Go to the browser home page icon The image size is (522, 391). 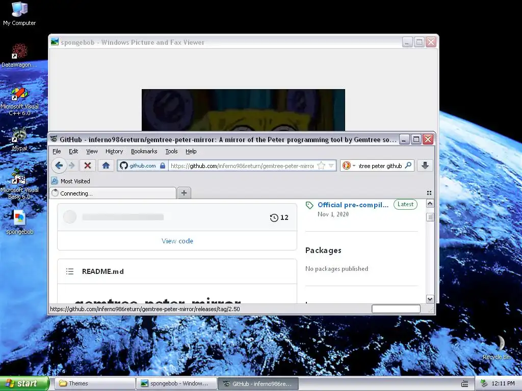[106, 165]
